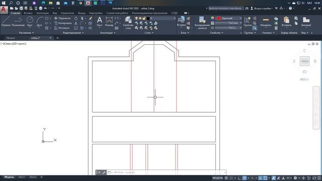Expand the Блок panel dropdown
The image size is (322, 181).
(x=185, y=33)
